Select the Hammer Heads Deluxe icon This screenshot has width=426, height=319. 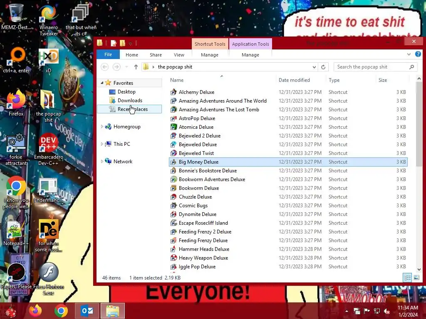pyautogui.click(x=173, y=249)
